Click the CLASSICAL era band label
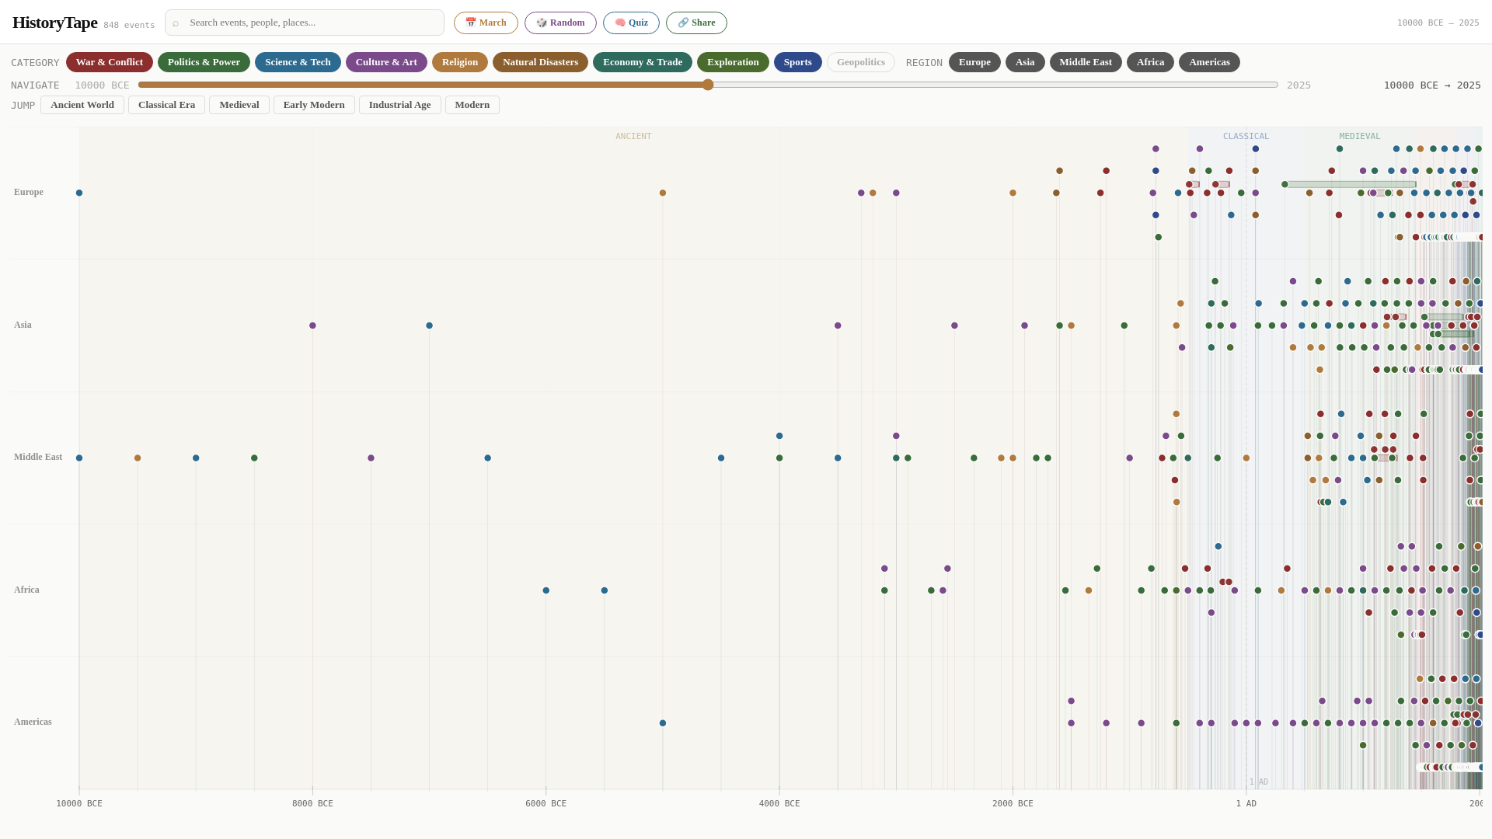Image resolution: width=1492 pixels, height=839 pixels. point(1246,136)
